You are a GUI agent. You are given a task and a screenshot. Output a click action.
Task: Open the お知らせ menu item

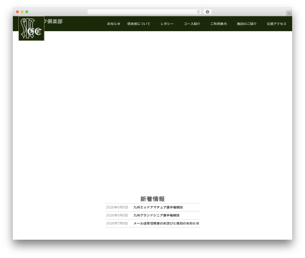pyautogui.click(x=113, y=24)
